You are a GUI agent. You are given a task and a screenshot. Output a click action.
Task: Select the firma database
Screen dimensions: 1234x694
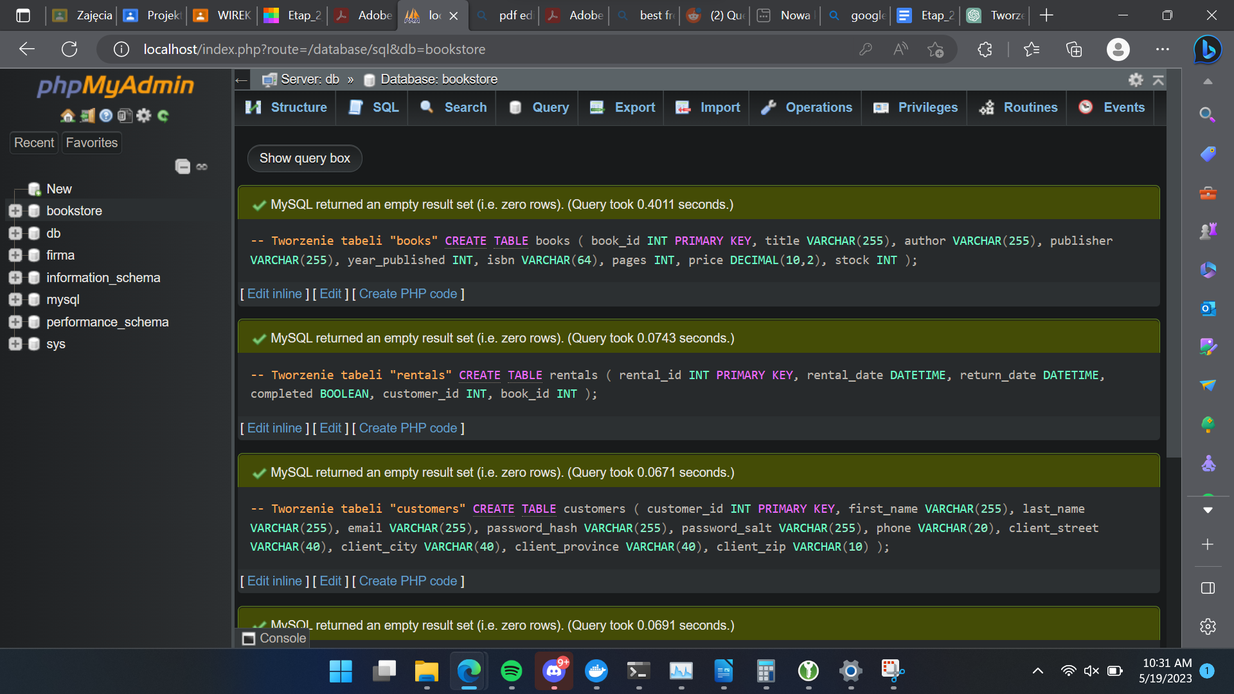coord(60,255)
